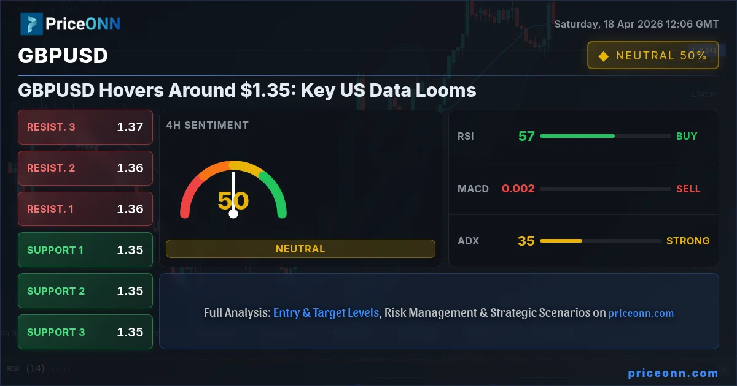Click the headline about Key US Data

point(248,91)
